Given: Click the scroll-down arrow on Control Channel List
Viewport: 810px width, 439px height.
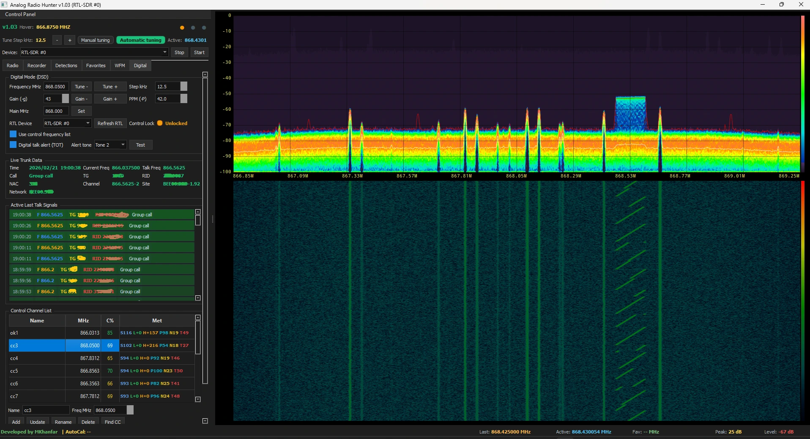Looking at the screenshot, I should (198, 399).
